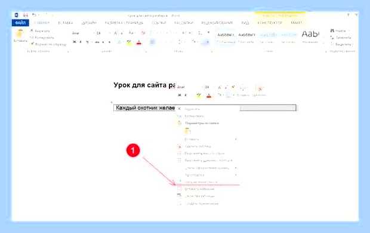Switch to the ДИЗАЙН (Design) ribbon tab

89,23
